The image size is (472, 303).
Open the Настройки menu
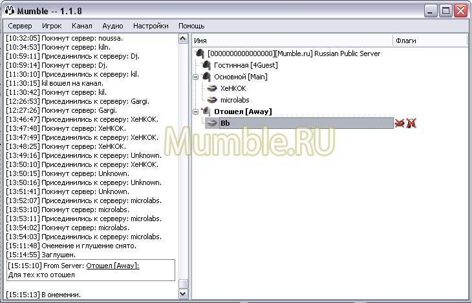tap(151, 26)
